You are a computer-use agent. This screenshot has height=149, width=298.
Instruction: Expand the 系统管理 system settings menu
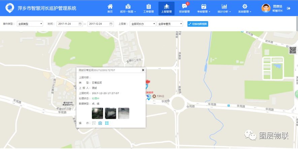coord(244,8)
